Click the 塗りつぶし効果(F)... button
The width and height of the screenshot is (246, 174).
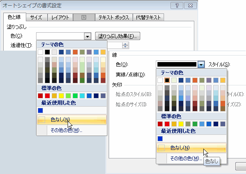pyautogui.click(x=118, y=36)
